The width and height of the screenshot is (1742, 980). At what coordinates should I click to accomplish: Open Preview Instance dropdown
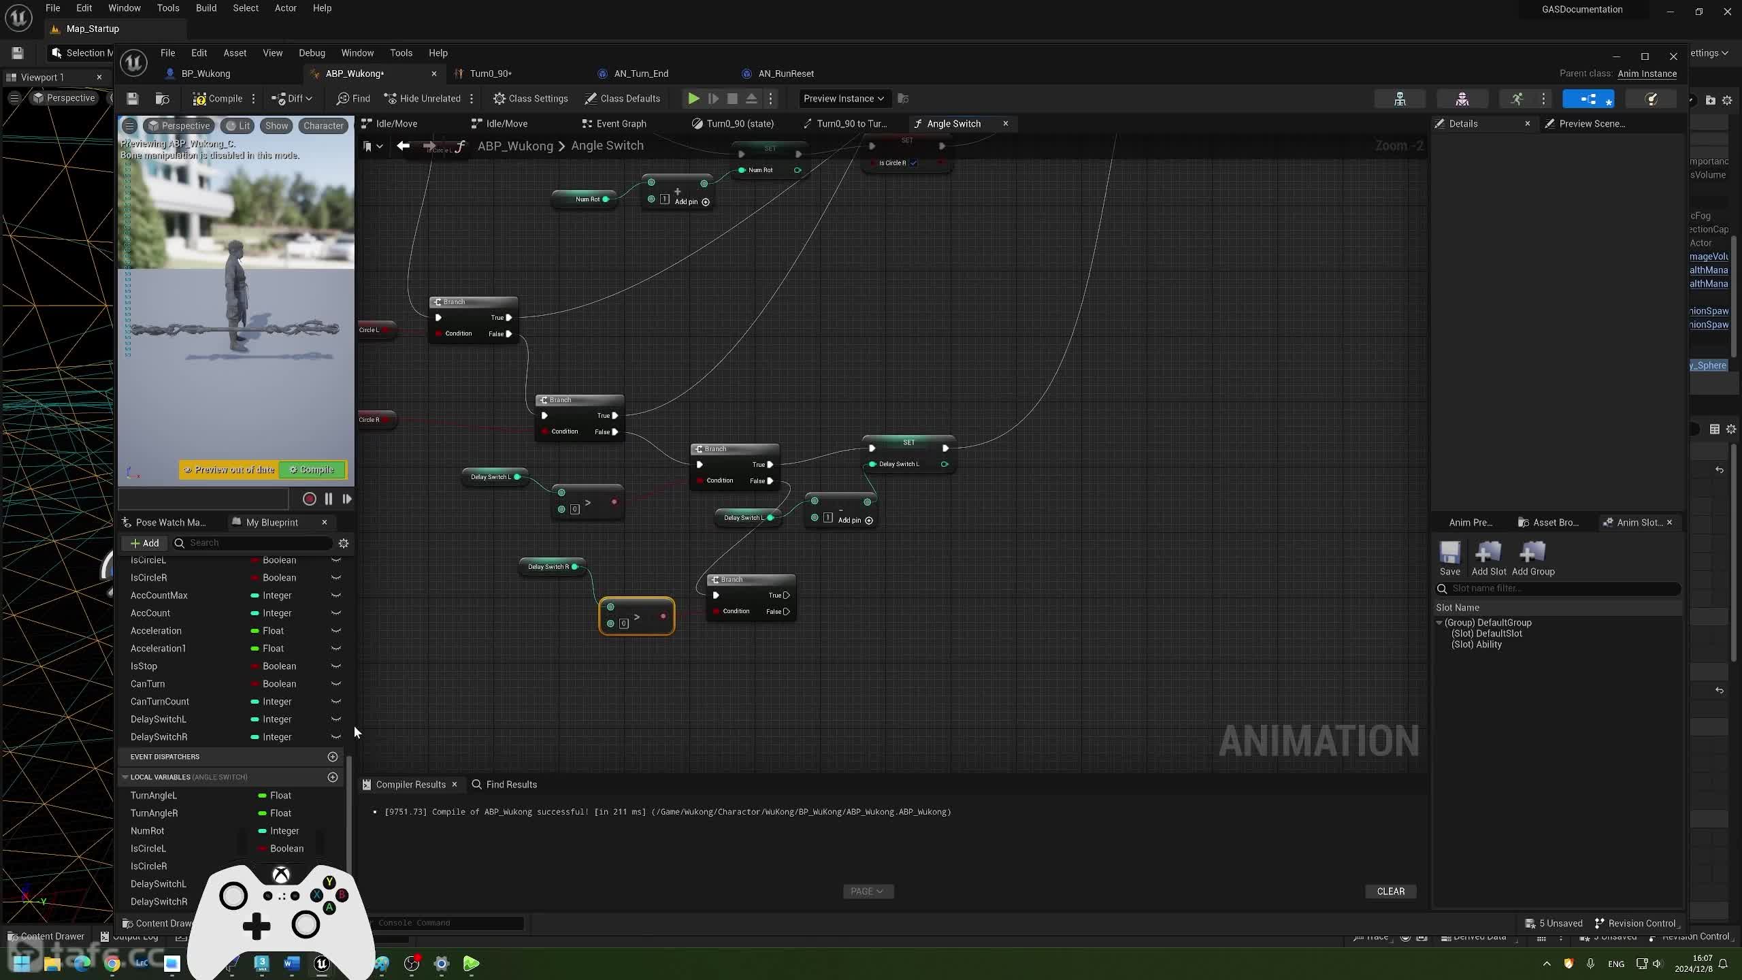click(x=843, y=99)
